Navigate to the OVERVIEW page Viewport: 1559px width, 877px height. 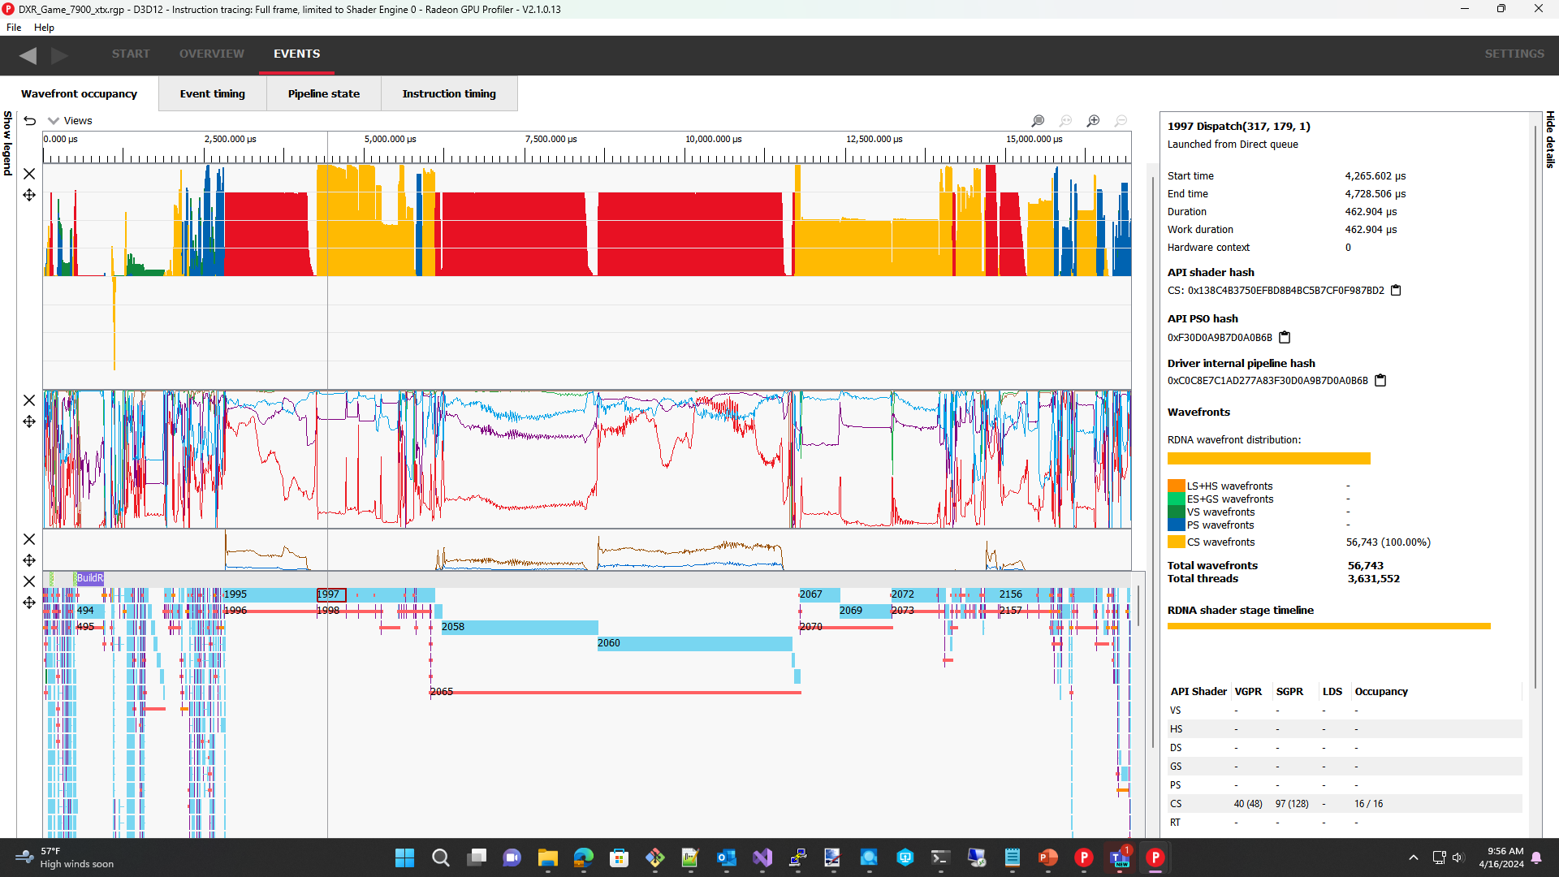[x=211, y=54]
